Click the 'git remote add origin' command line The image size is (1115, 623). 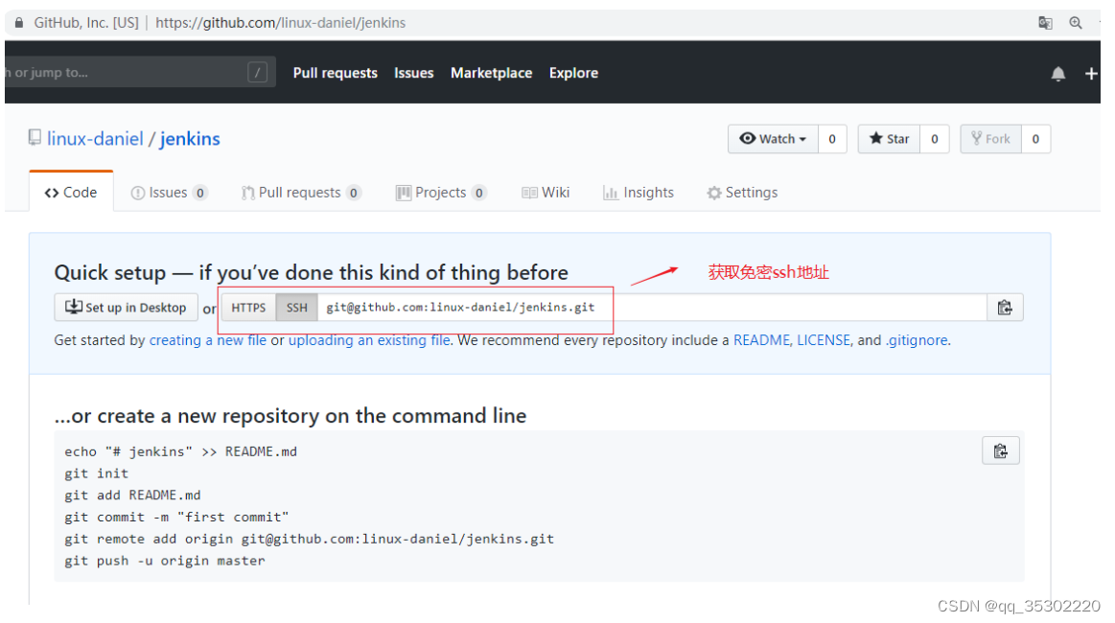pos(310,539)
